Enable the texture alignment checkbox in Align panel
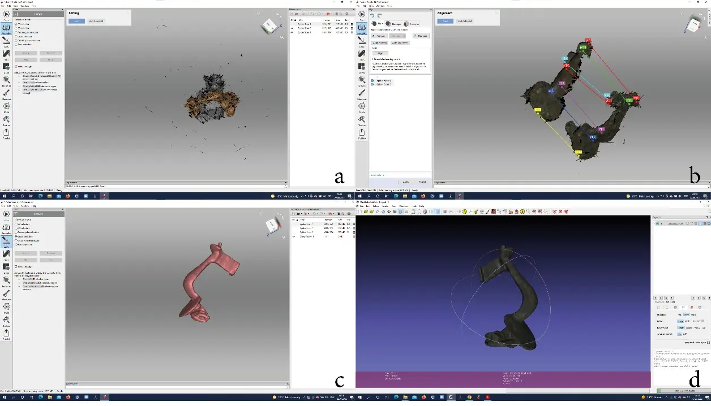Image resolution: width=711 pixels, height=406 pixels. coord(372,59)
